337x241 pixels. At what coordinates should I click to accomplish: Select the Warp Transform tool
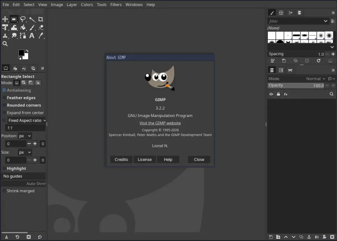pyautogui.click(x=14, y=27)
